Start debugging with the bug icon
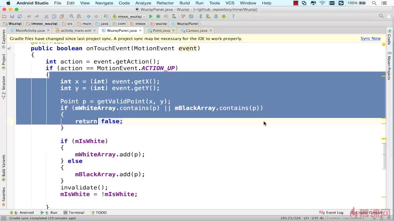This screenshot has height=221, width=394. pyautogui.click(x=158, y=16)
